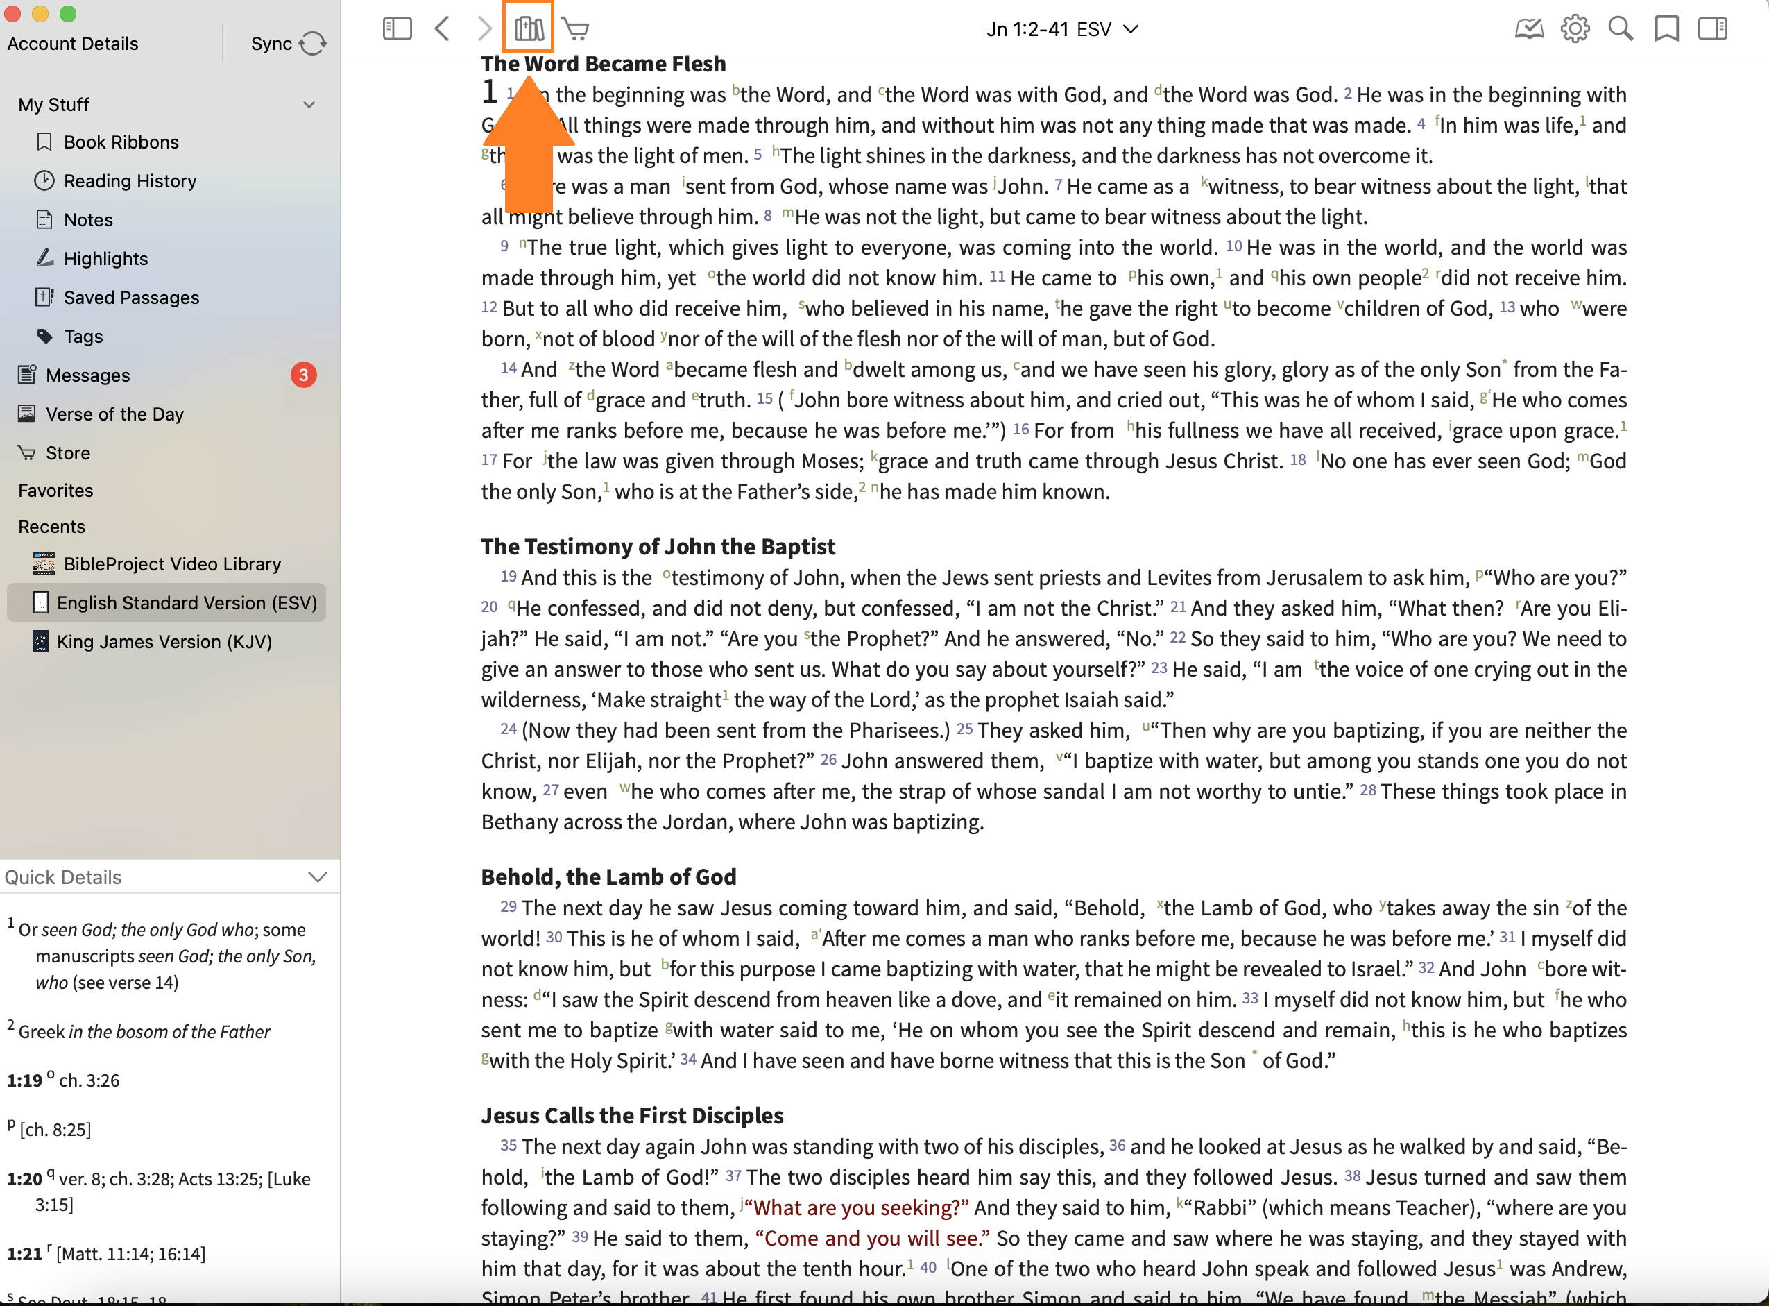Viewport: 1769px width, 1306px height.
Task: Open the study center inbox-check icon
Action: click(1529, 29)
